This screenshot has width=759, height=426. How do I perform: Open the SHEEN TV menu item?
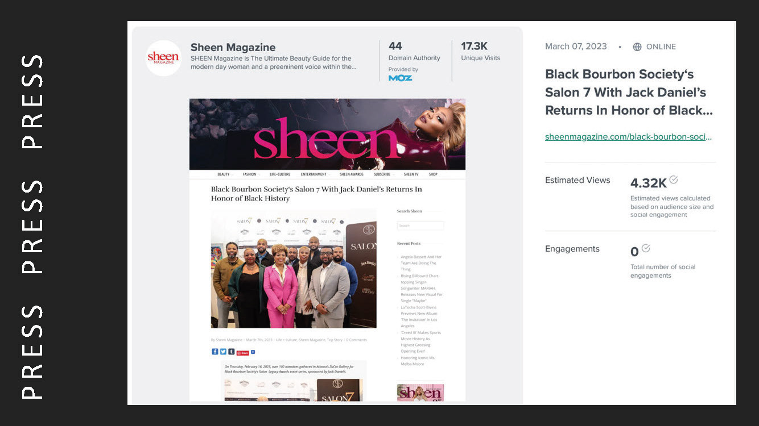click(x=411, y=174)
